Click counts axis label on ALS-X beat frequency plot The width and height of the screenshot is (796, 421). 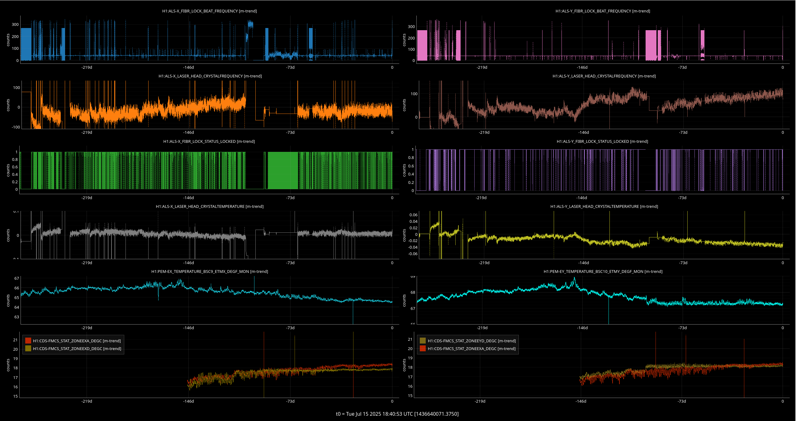pyautogui.click(x=8, y=40)
